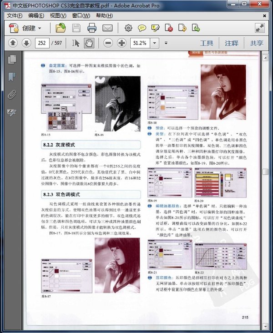The image size is (273, 333).
Task: Zoom in with the plus button
Action: pos(121,43)
